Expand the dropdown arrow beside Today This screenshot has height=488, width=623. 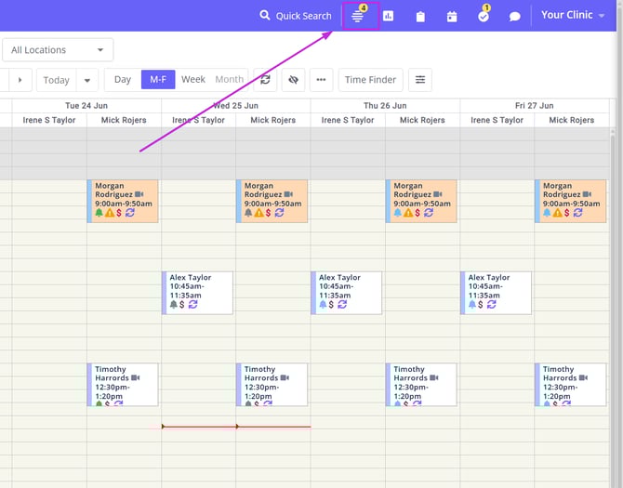[87, 80]
